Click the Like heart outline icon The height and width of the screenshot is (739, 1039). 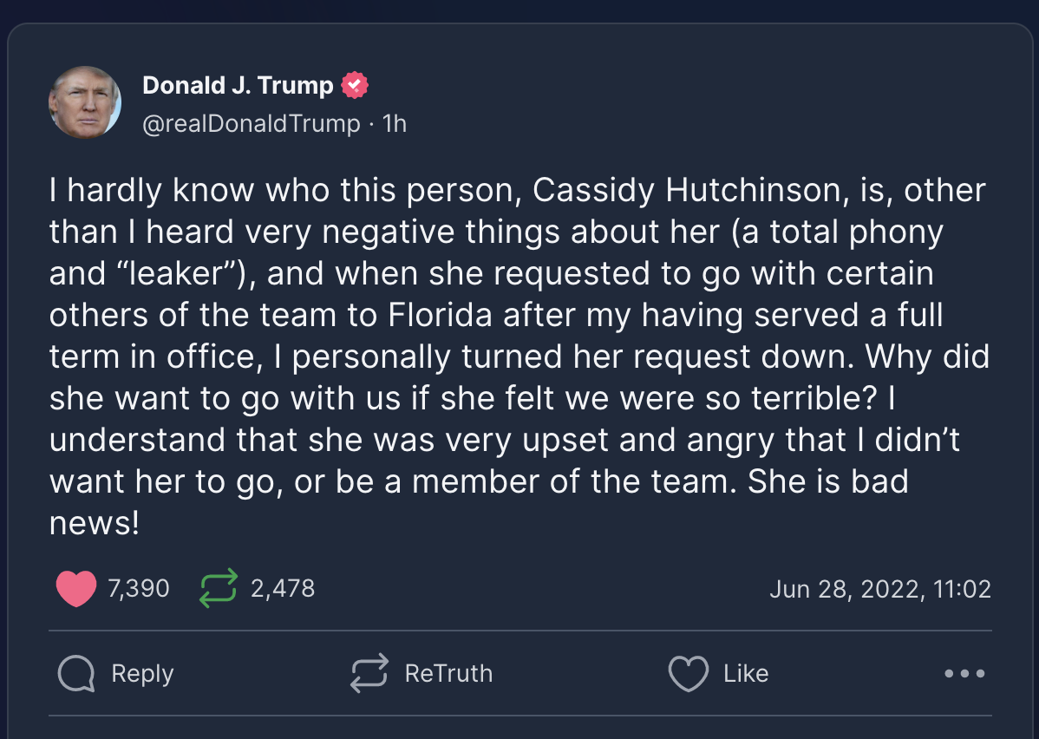[689, 673]
